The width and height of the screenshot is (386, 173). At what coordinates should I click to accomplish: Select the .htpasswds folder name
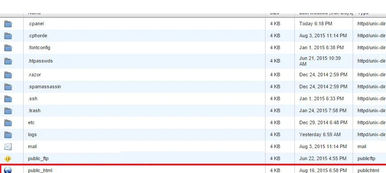pos(40,61)
